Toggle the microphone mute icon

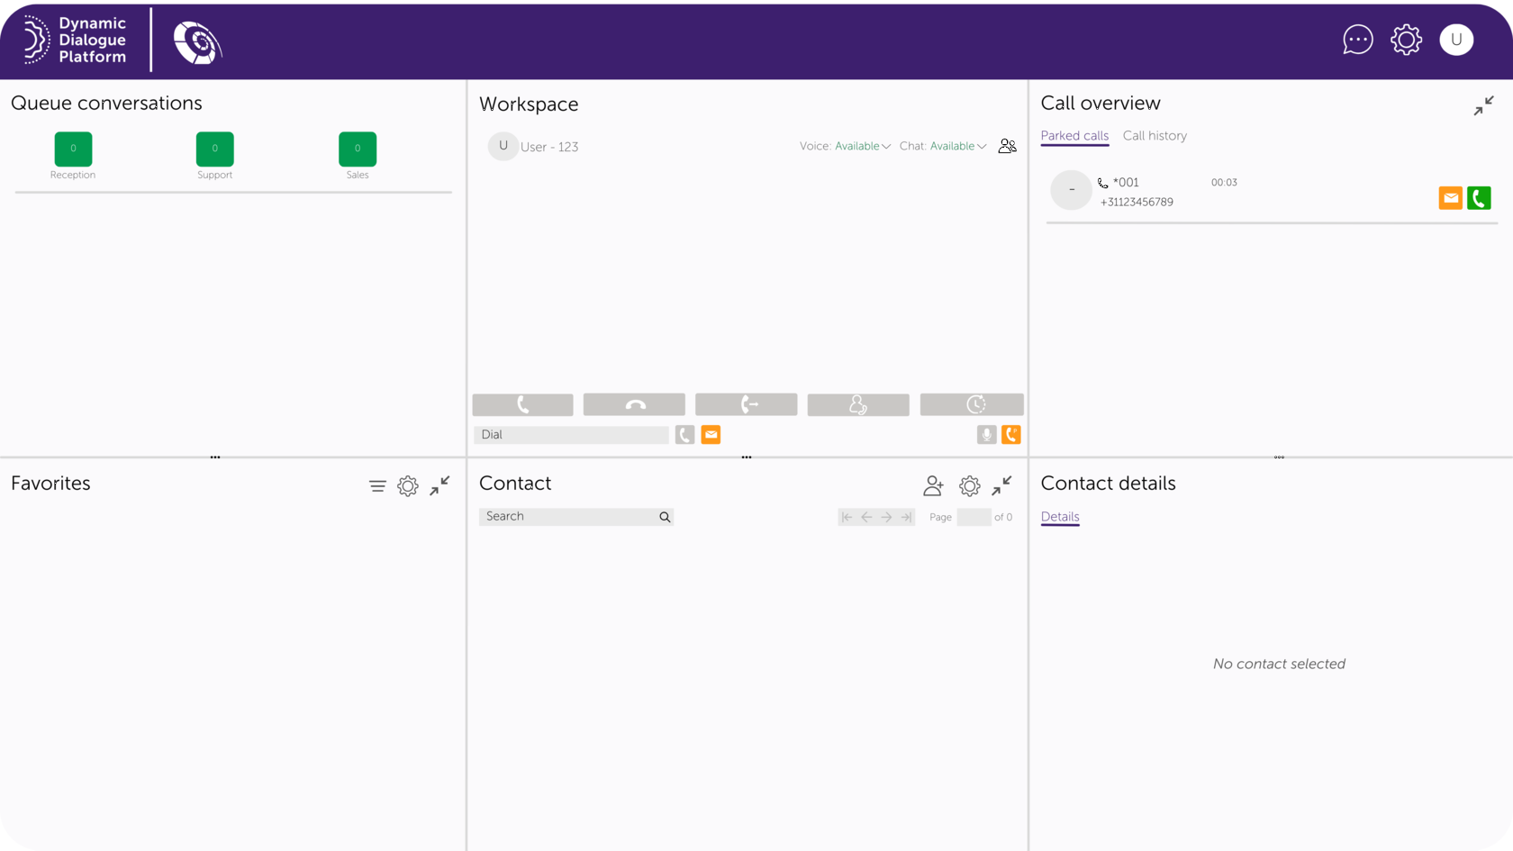pyautogui.click(x=986, y=435)
